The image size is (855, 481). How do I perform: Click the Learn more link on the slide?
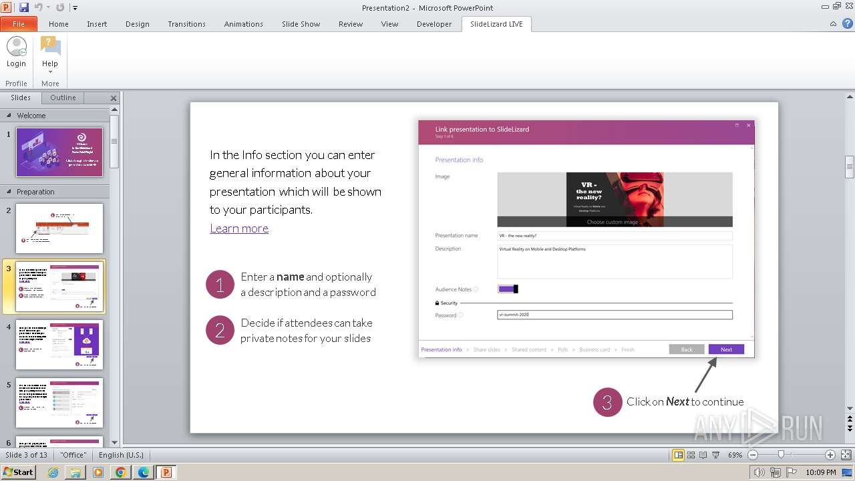(x=239, y=228)
